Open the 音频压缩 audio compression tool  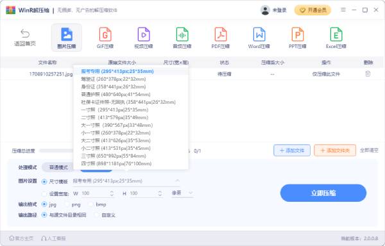[x=182, y=38]
